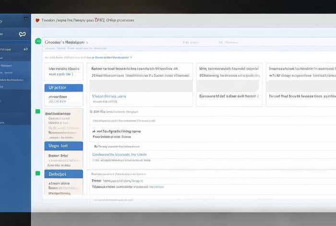The width and height of the screenshot is (336, 226).
Task: Select the blue Ubgw lont panel header
Action: pyautogui.click(x=64, y=146)
